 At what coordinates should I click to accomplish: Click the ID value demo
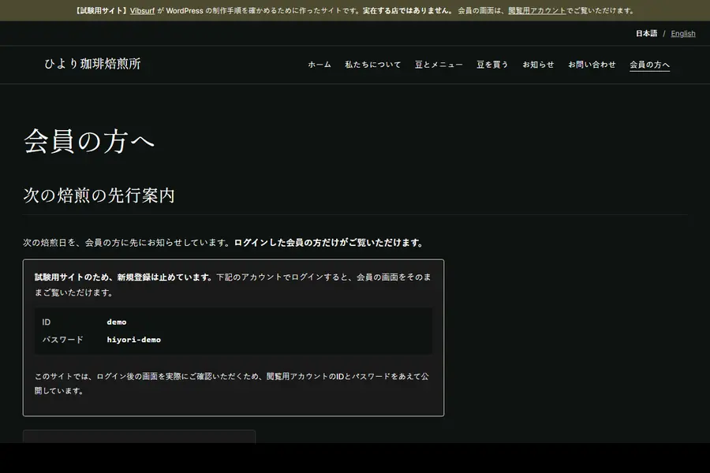[117, 322]
